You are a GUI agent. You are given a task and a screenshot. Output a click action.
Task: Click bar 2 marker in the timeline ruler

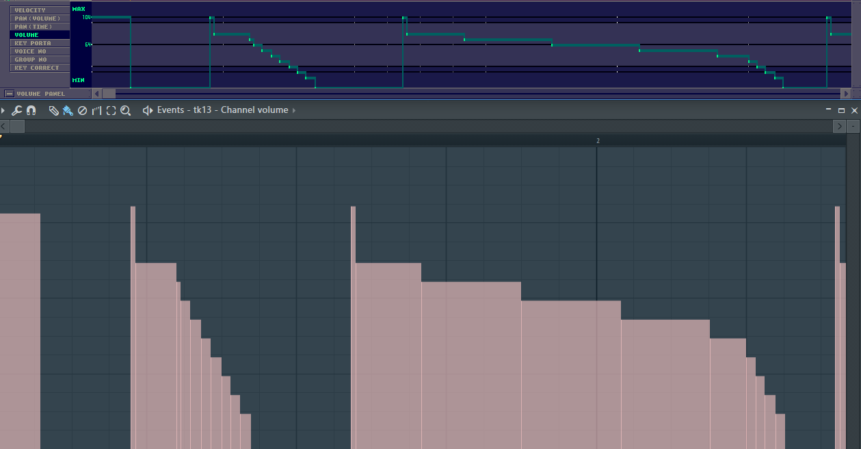(598, 141)
